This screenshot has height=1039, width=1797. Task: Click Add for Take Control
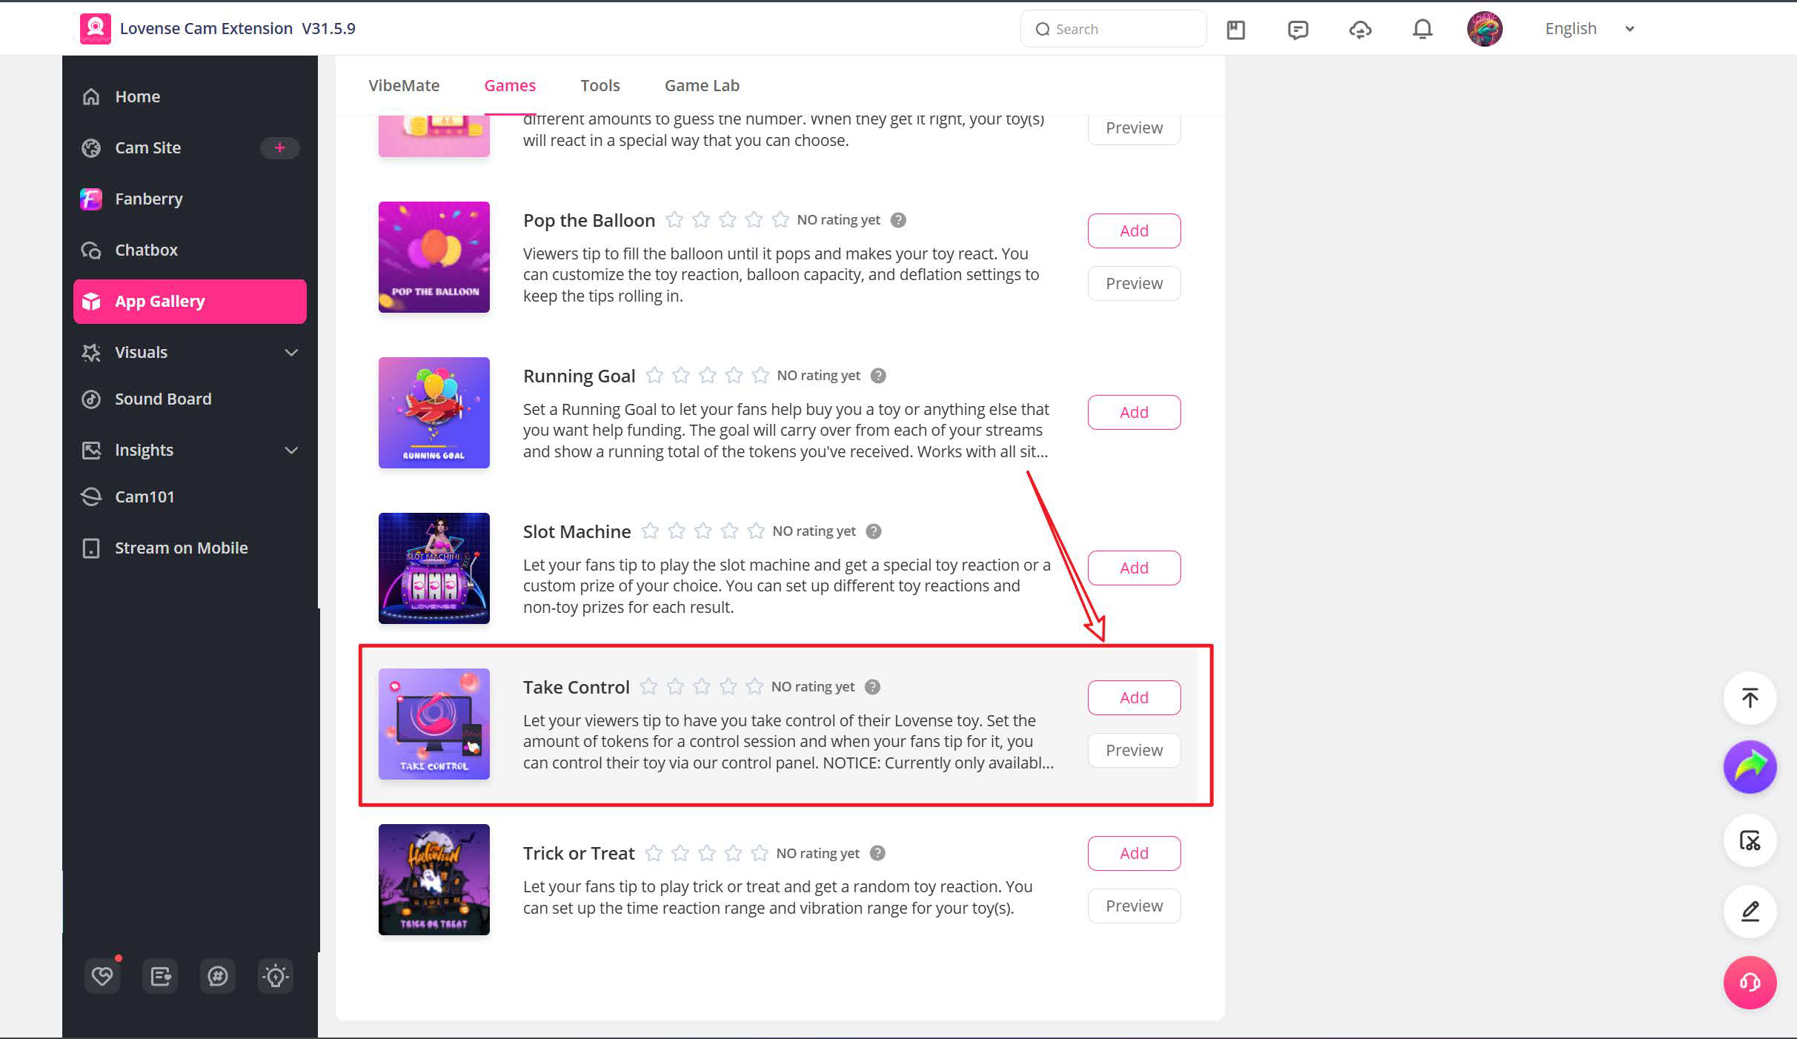click(x=1134, y=697)
